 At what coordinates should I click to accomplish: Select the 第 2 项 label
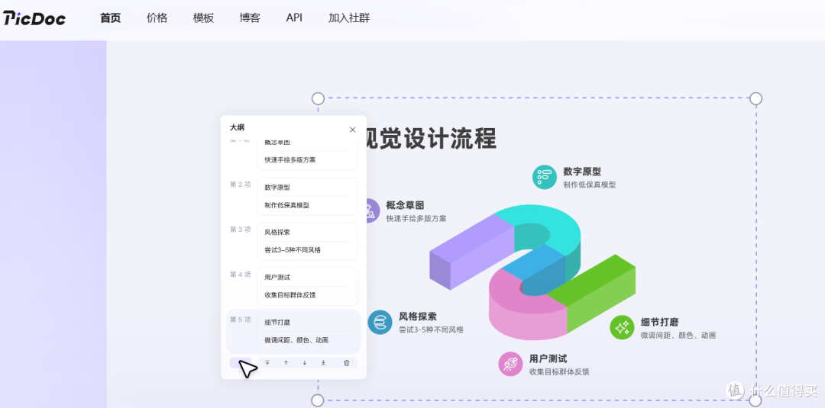click(x=241, y=185)
